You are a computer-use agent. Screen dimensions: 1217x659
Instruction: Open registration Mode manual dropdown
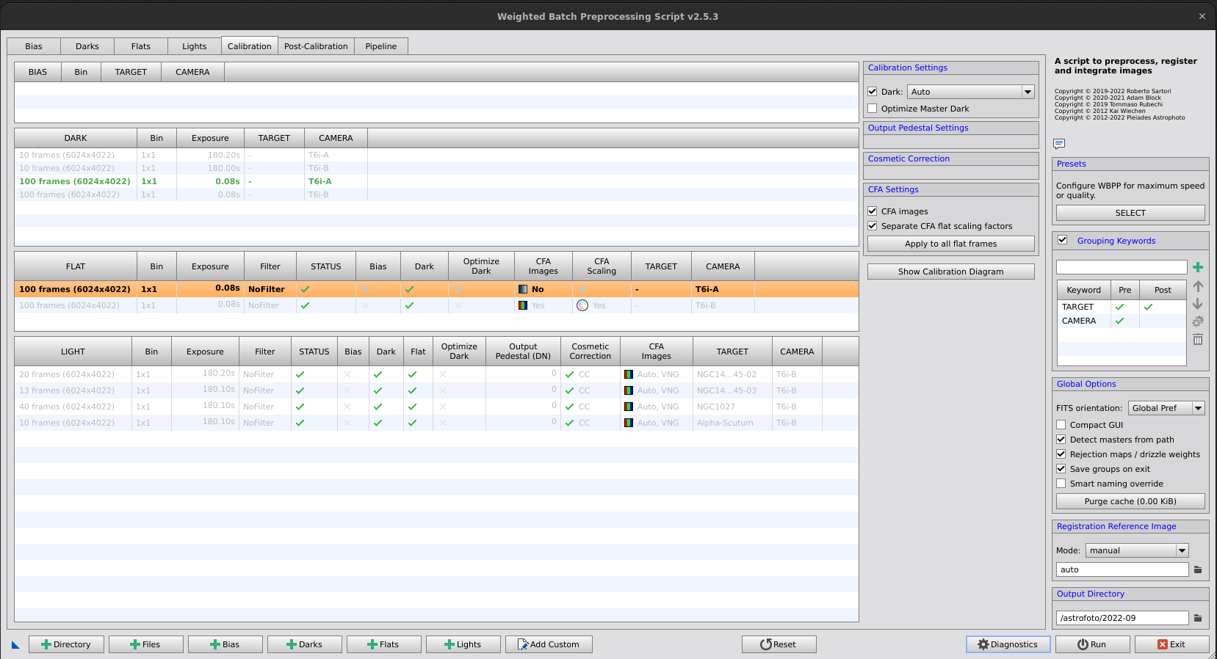tap(1137, 550)
